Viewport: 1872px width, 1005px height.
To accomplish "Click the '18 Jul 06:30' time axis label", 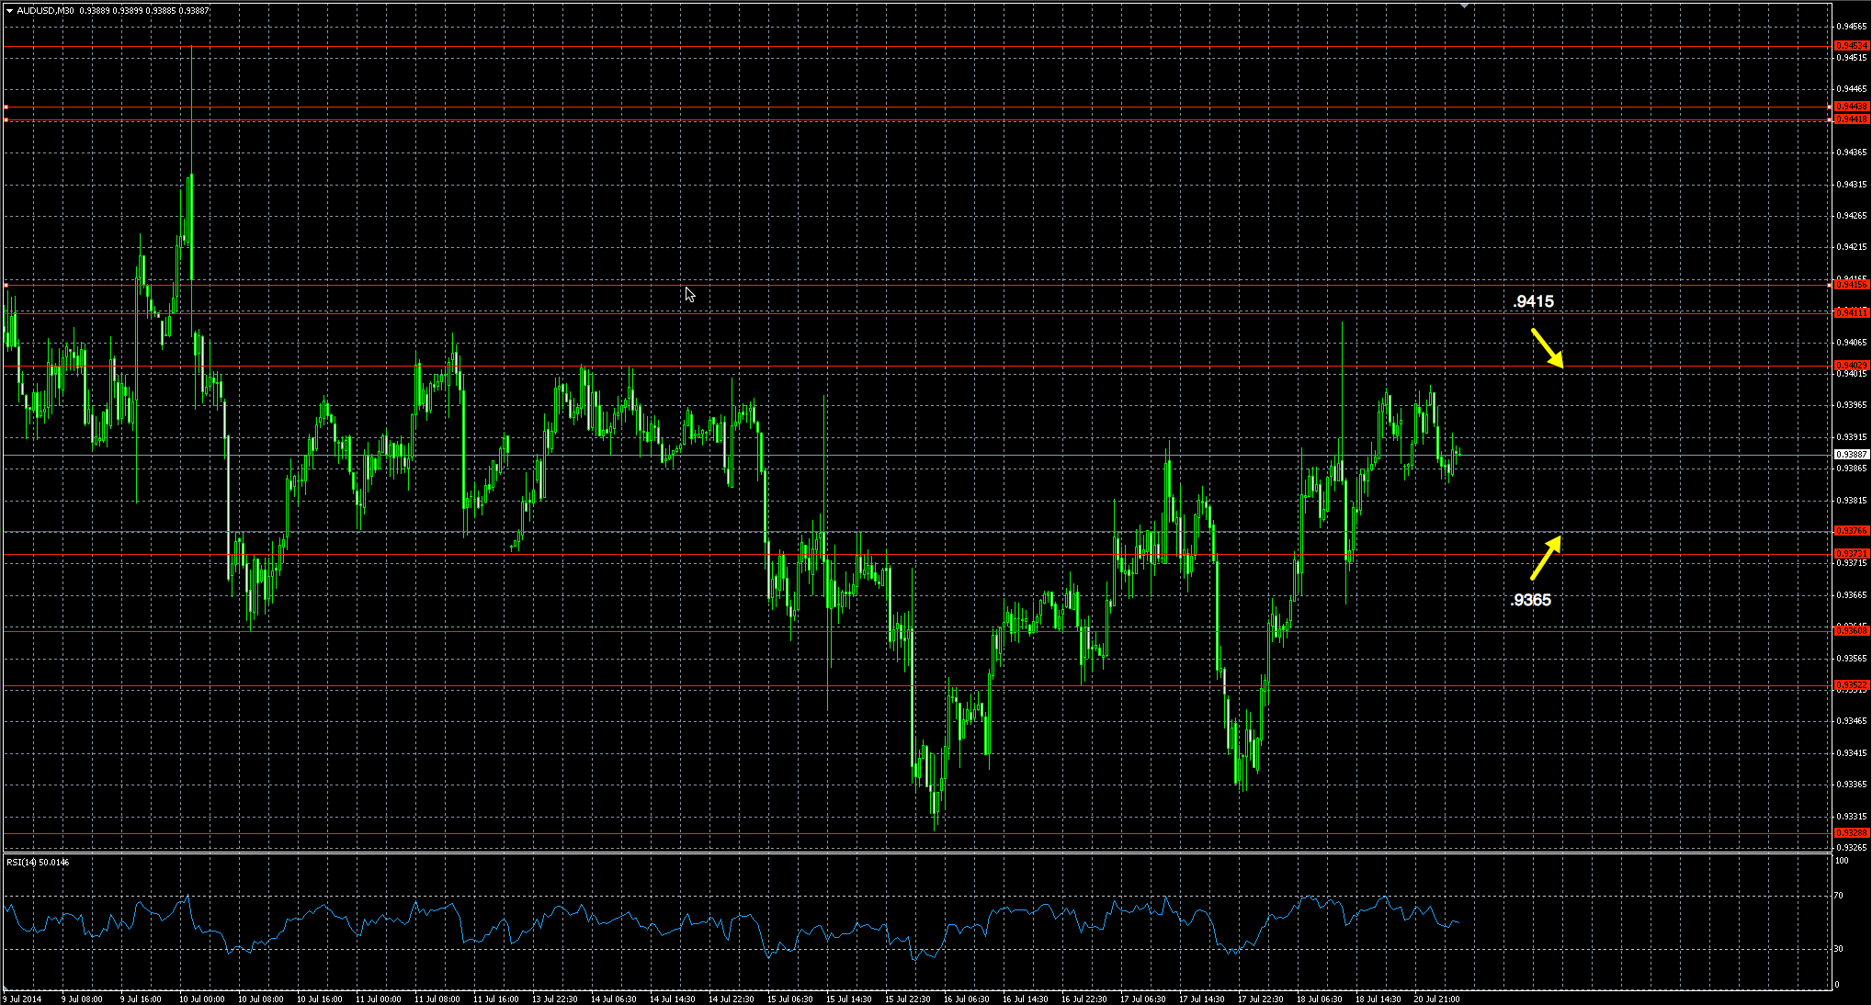I will 1319,999.
